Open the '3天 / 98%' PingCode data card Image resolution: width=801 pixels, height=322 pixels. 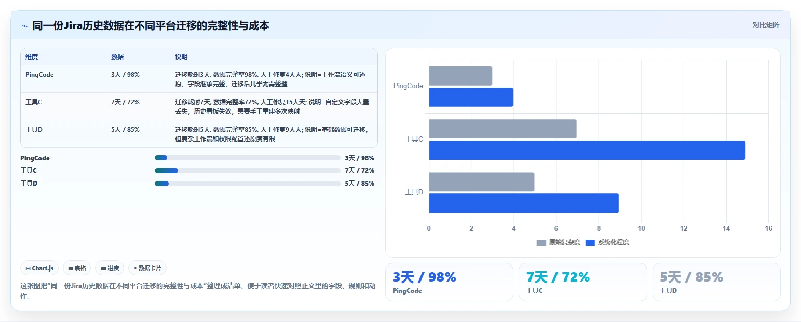tap(449, 282)
